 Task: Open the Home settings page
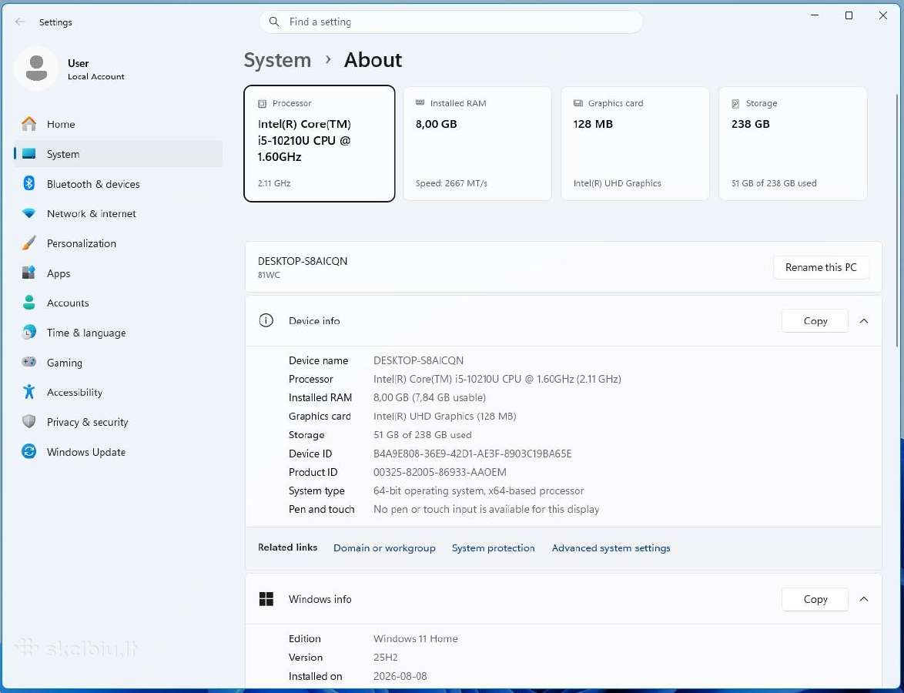(x=118, y=124)
